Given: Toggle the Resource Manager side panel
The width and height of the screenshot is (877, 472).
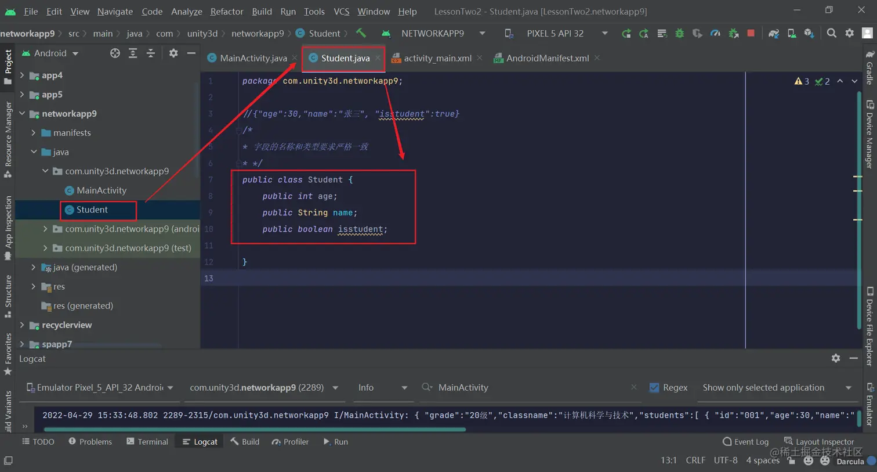Looking at the screenshot, I should [x=8, y=139].
